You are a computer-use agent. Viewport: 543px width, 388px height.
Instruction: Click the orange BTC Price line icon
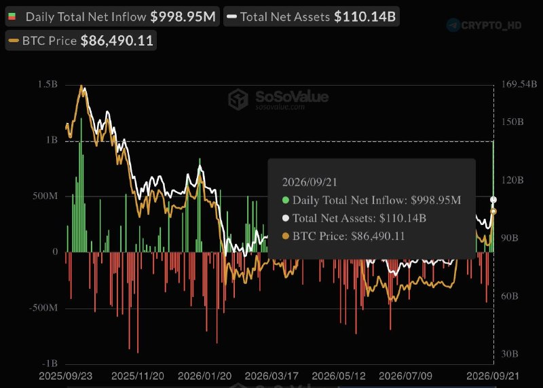14,41
